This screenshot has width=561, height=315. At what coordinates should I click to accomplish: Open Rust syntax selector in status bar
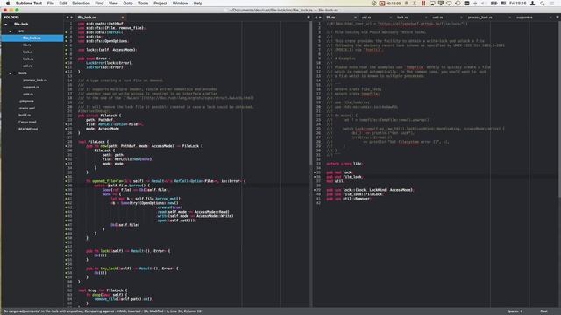pos(543,311)
